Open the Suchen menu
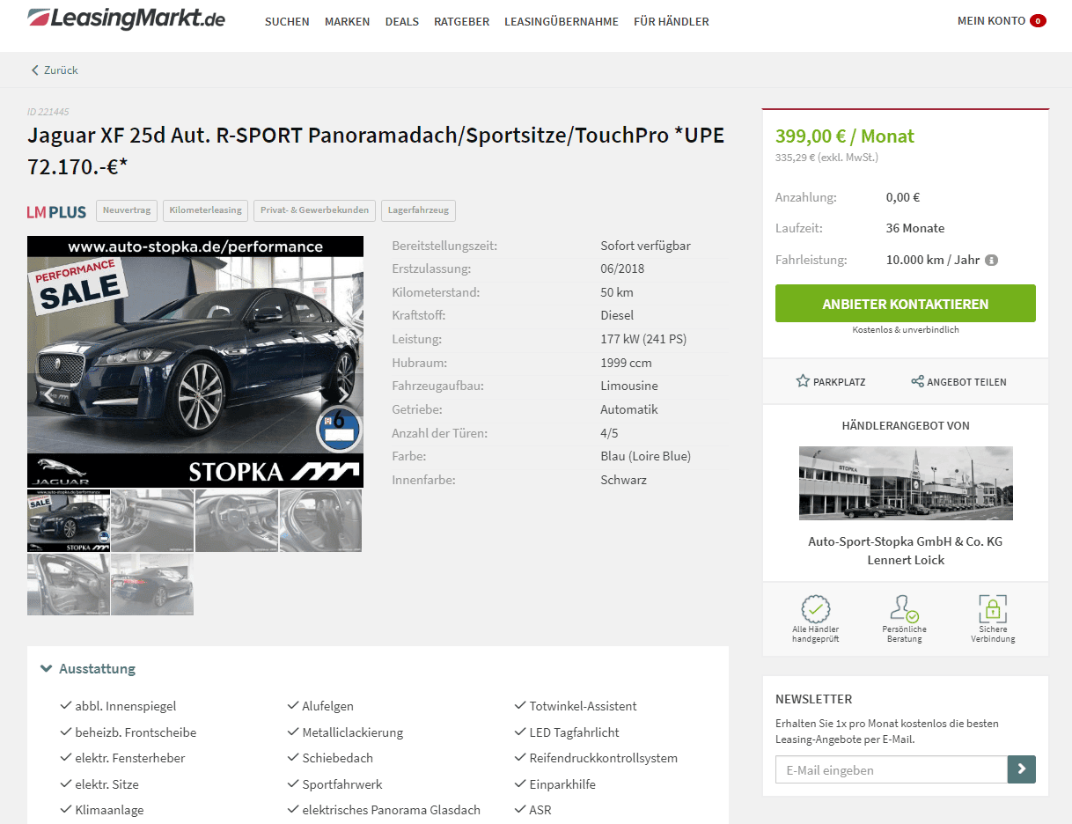1072x824 pixels. [x=287, y=21]
